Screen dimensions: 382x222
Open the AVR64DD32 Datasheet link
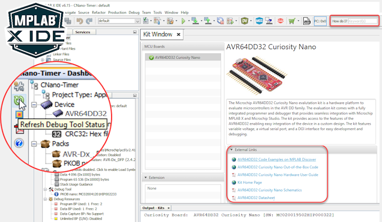tap(256, 198)
